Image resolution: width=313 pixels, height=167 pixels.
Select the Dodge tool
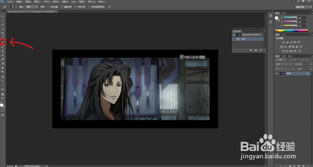click(x=3, y=72)
